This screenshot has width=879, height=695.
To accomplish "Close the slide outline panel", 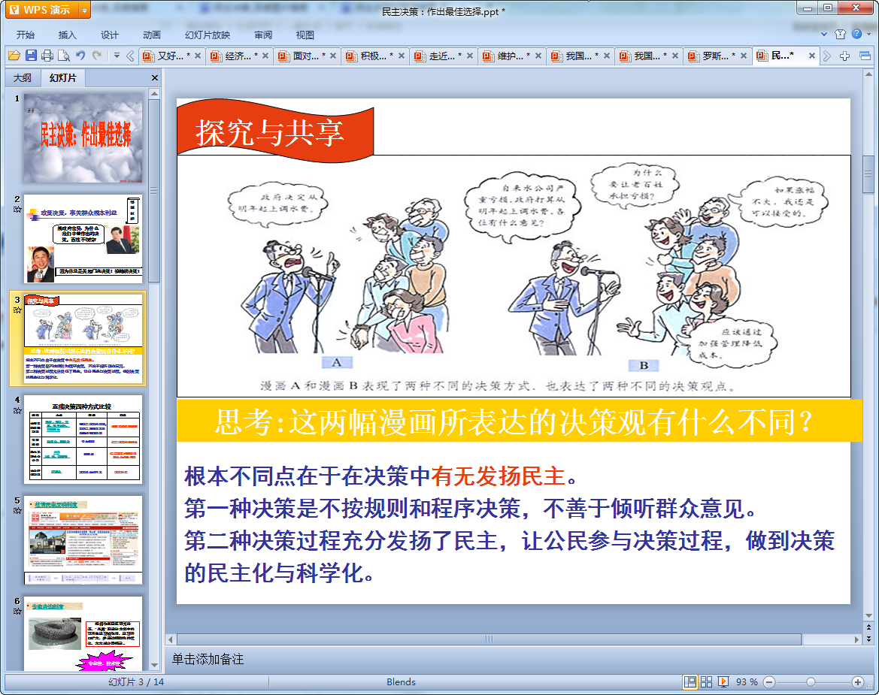I will pyautogui.click(x=155, y=78).
